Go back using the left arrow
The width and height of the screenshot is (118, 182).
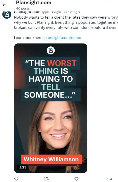(x=4, y=5)
